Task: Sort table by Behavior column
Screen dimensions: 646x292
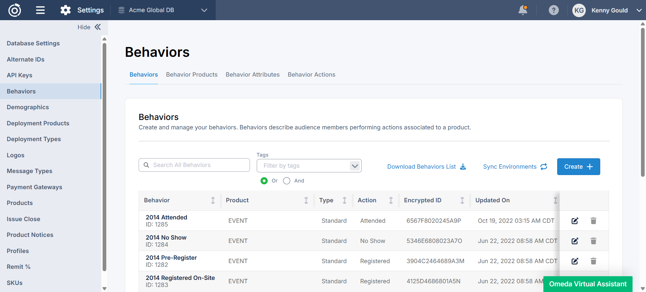Action: pyautogui.click(x=213, y=200)
